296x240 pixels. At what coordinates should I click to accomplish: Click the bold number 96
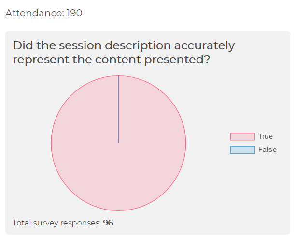[x=108, y=223]
